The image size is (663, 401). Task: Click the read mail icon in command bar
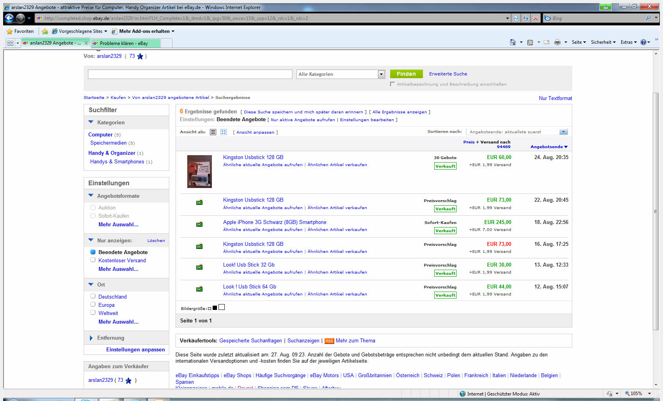point(547,42)
